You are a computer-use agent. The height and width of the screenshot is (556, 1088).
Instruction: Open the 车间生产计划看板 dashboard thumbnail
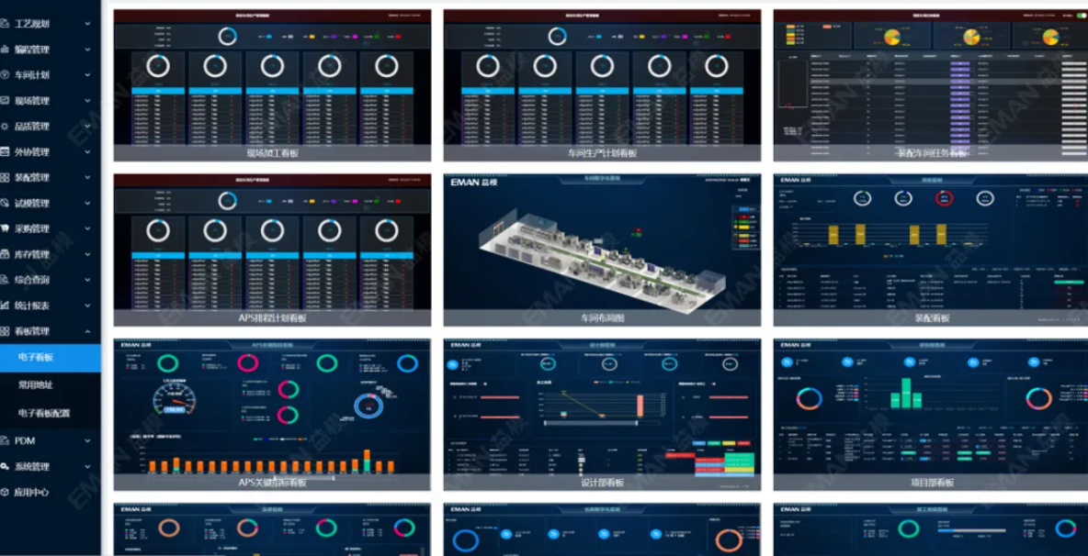pos(602,85)
